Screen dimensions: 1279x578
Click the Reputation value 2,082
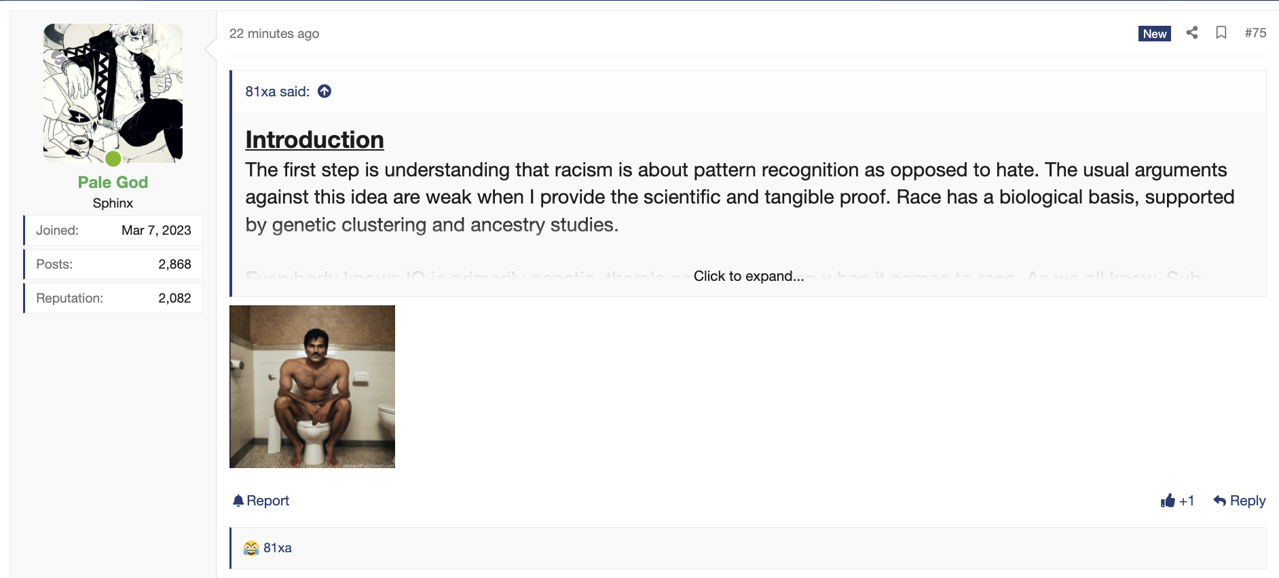174,298
